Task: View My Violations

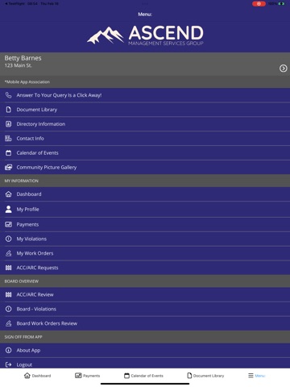Action: [x=145, y=239]
